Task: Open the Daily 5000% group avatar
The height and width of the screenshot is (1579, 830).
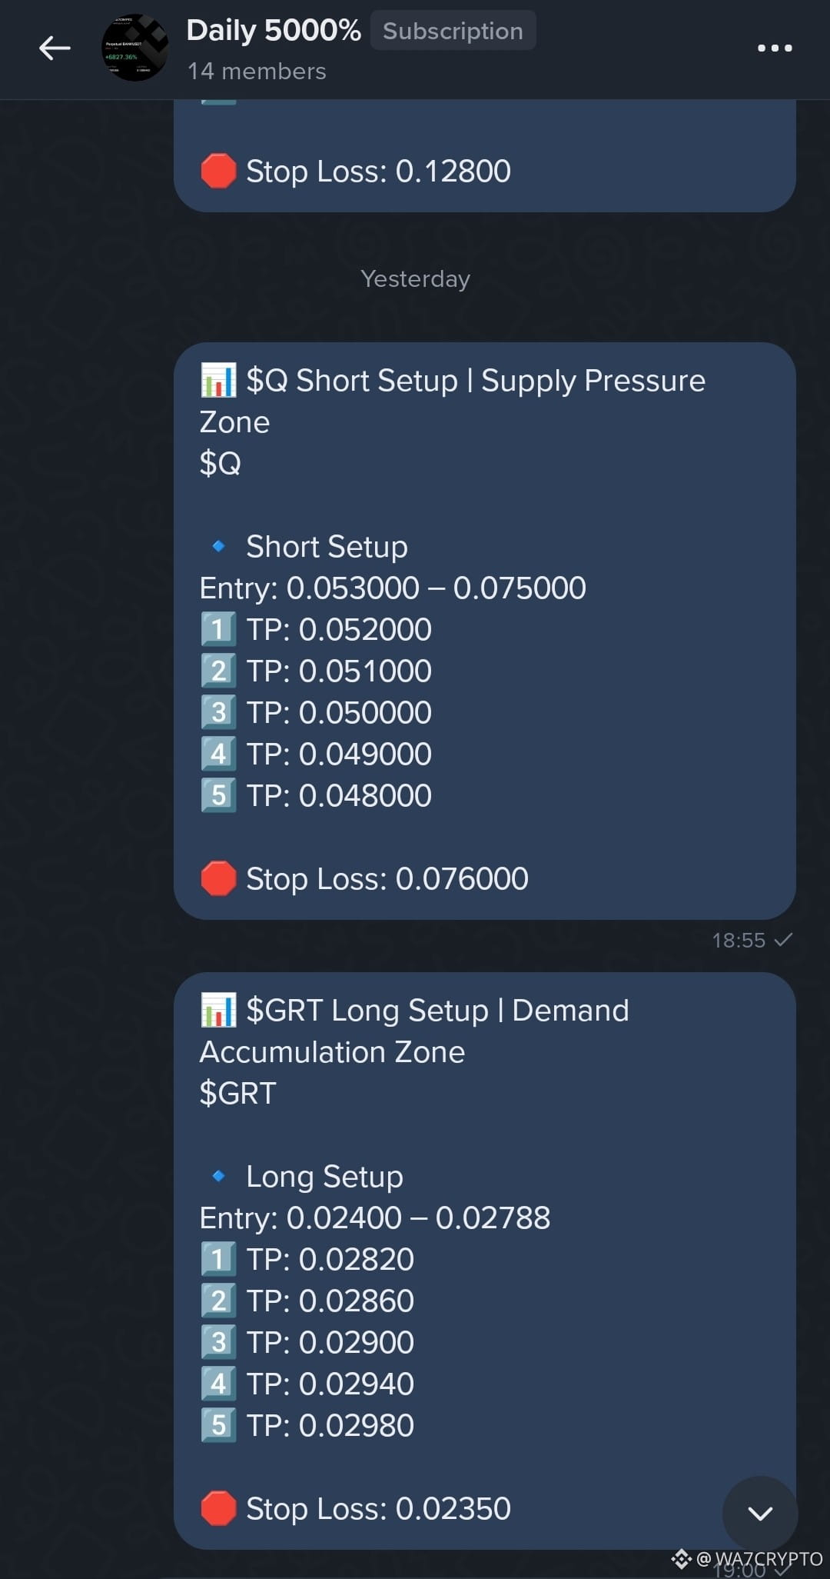Action: point(135,48)
